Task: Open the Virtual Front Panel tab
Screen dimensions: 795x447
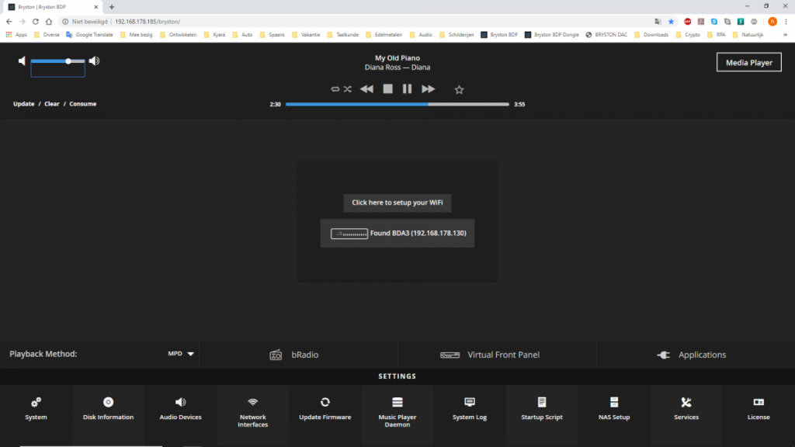Action: [x=498, y=355]
